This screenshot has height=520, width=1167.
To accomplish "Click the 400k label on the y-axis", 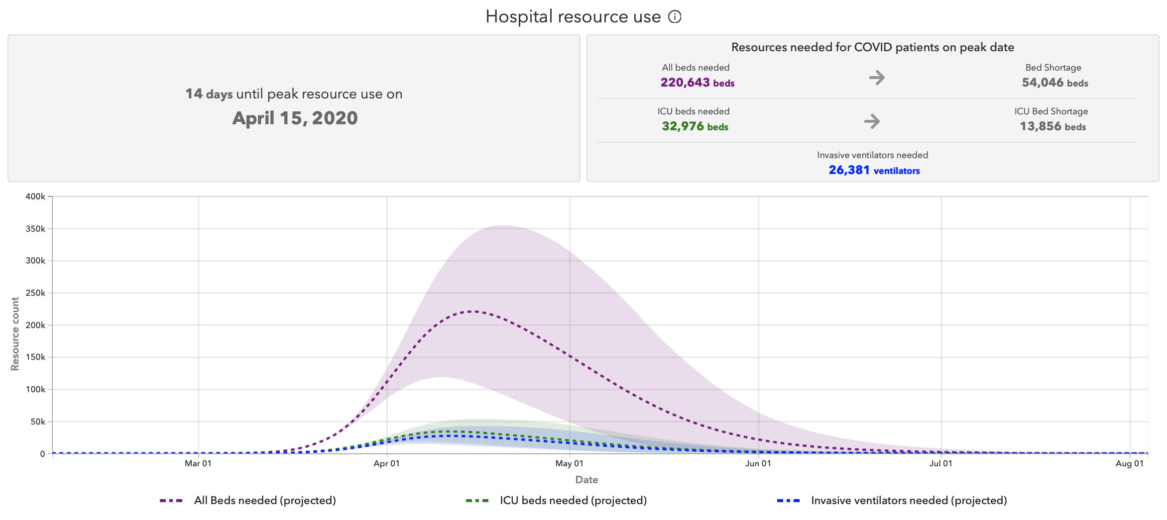I will (x=35, y=196).
